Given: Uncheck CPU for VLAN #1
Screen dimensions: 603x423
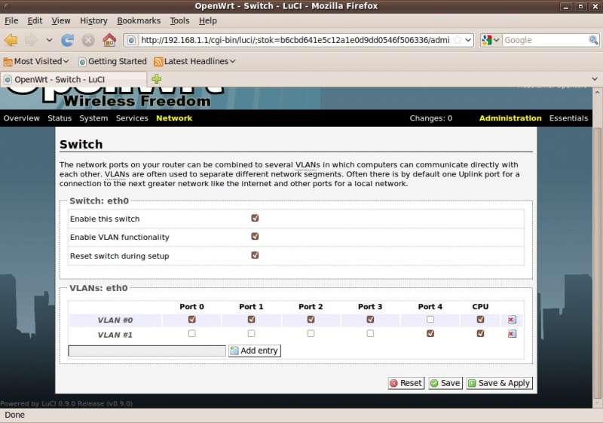Looking at the screenshot, I should 480,333.
